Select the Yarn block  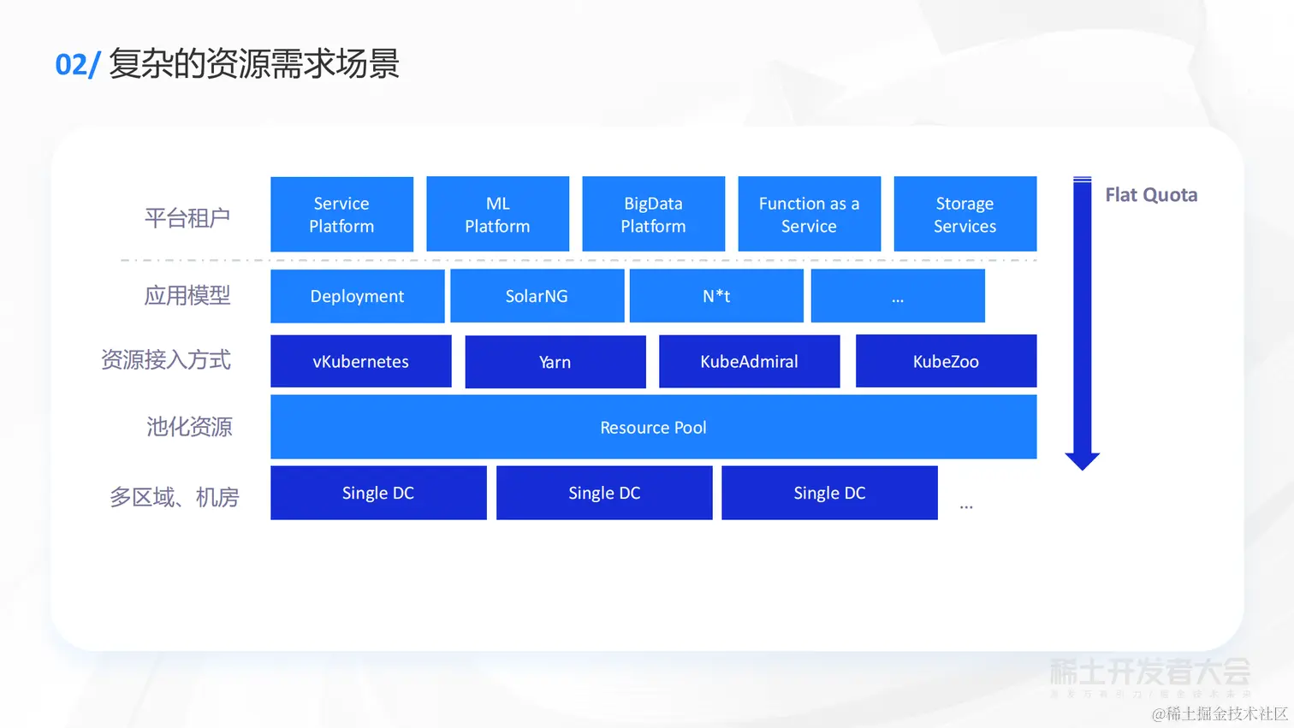point(555,362)
